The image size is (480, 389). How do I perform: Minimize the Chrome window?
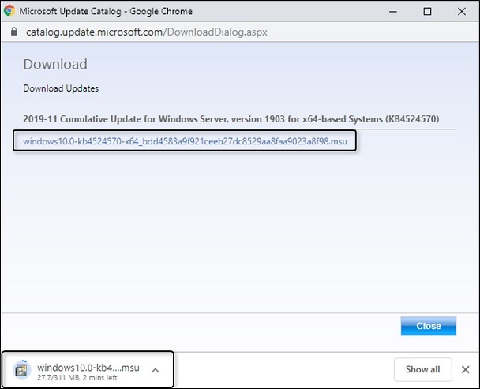click(x=393, y=12)
